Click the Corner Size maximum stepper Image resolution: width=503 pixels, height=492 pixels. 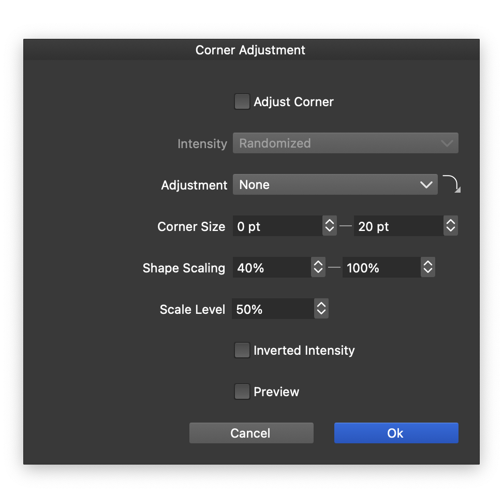(451, 226)
